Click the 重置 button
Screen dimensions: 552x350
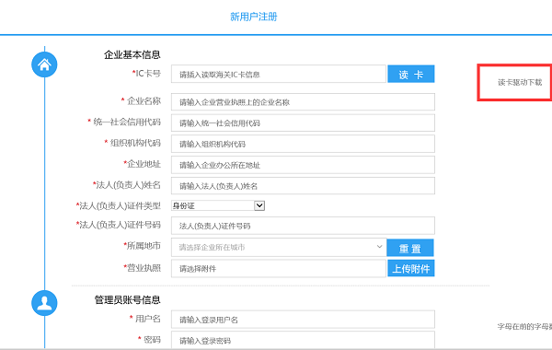pyautogui.click(x=410, y=248)
